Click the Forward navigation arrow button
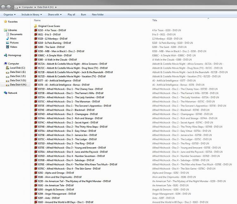The height and width of the screenshot is (204, 237). tap(9, 7)
